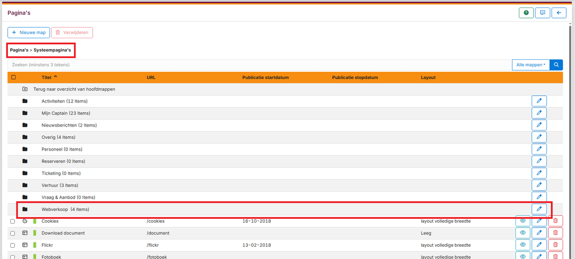Preview the Cookies page with eye icon
This screenshot has height=259, width=575.
click(522, 221)
